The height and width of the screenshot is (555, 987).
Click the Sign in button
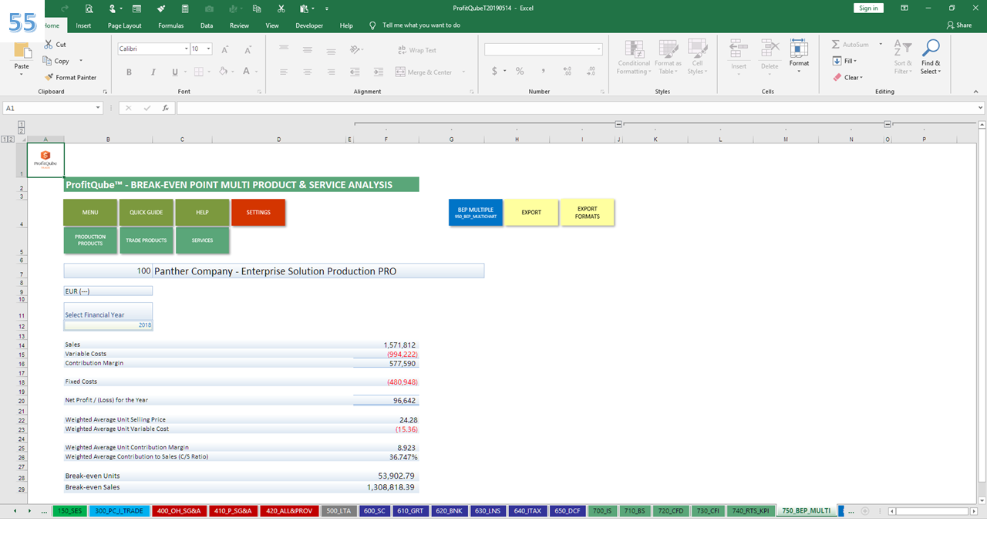click(x=868, y=8)
